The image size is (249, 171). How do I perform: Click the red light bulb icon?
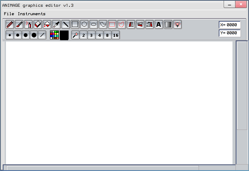[x=177, y=25]
